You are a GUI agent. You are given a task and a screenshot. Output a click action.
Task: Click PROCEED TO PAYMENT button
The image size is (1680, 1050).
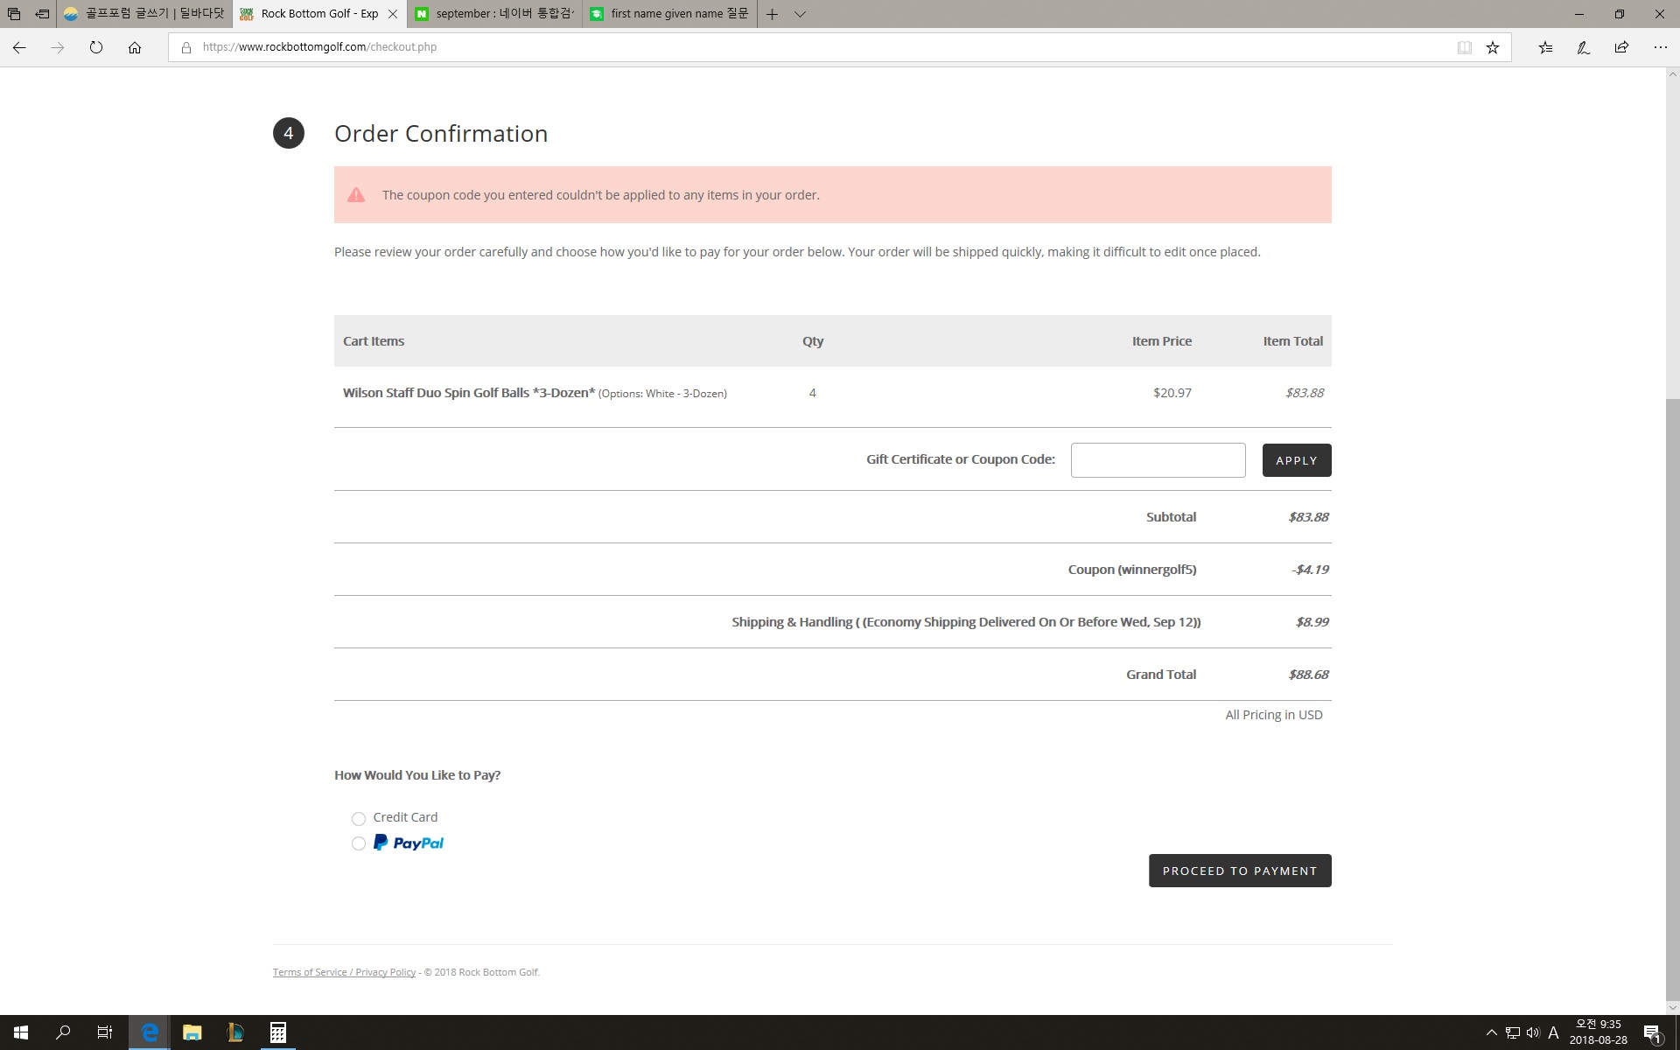pyautogui.click(x=1239, y=871)
